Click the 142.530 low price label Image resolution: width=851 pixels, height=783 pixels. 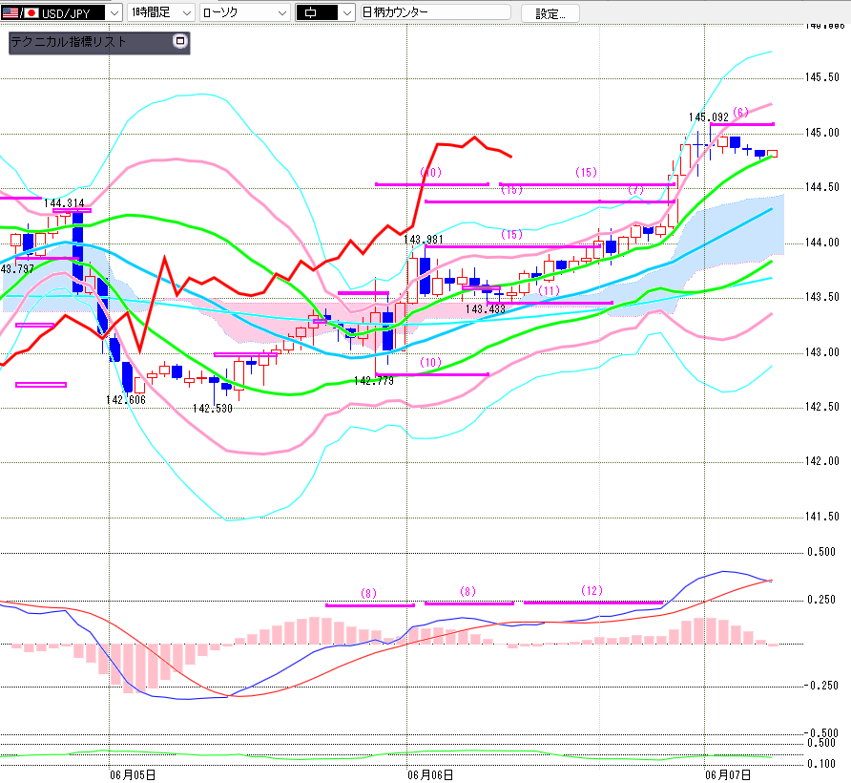213,409
